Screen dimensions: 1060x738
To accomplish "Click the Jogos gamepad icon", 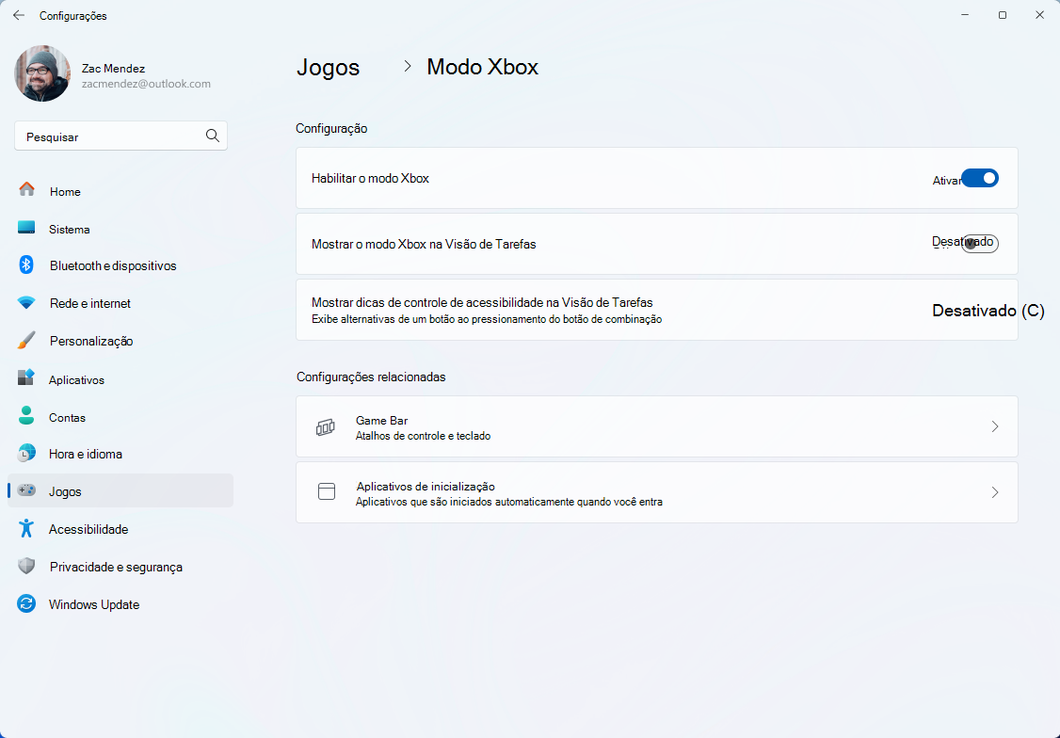I will tap(26, 490).
